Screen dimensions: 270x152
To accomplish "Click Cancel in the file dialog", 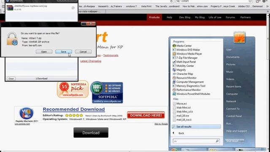I will (83, 52).
